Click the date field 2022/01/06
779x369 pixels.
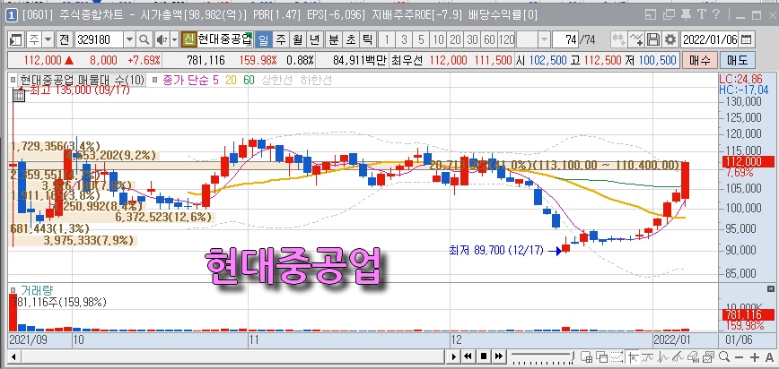click(710, 39)
